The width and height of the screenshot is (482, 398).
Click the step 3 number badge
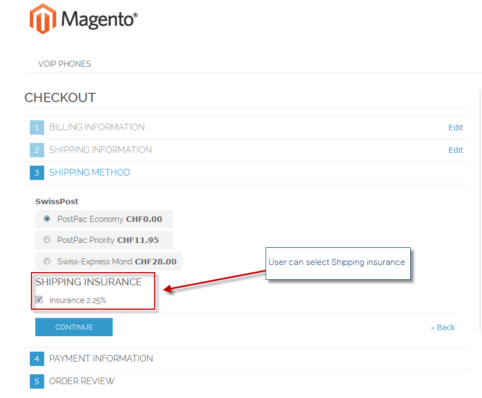[x=37, y=173]
